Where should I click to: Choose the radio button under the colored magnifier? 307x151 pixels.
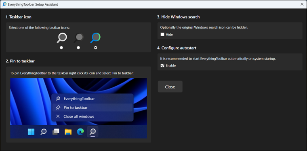pos(95,48)
